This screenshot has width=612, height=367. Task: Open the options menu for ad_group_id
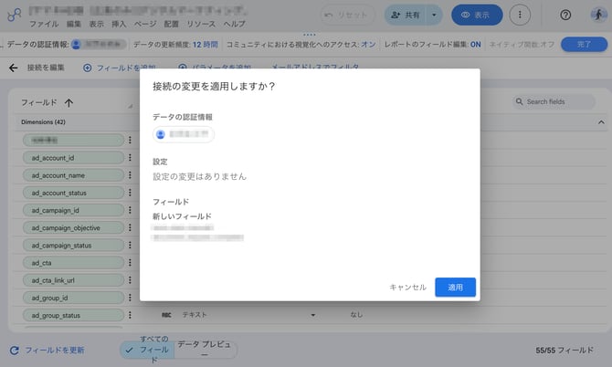click(x=130, y=298)
